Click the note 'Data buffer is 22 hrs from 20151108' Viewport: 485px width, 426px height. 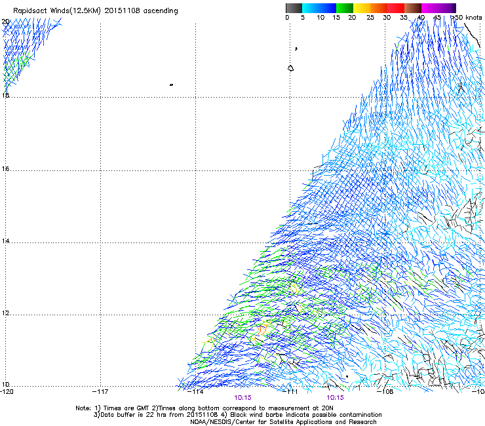pyautogui.click(x=159, y=415)
